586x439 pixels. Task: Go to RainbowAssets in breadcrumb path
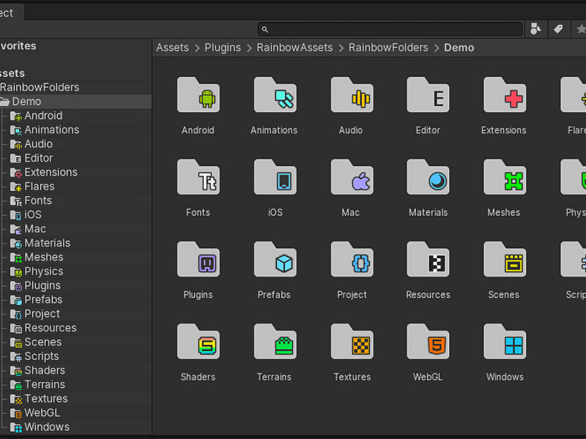294,48
